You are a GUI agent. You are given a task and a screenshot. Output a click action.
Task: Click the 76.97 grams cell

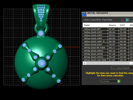tap(113, 44)
